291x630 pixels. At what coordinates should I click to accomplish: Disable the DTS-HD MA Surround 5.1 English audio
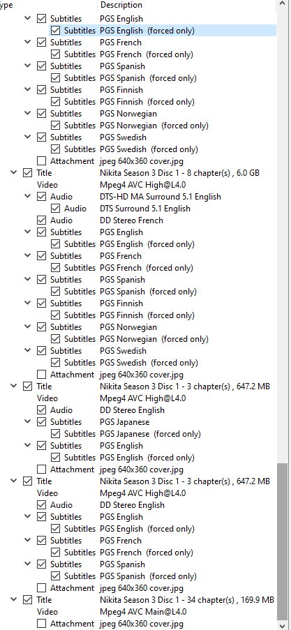pyautogui.click(x=41, y=197)
